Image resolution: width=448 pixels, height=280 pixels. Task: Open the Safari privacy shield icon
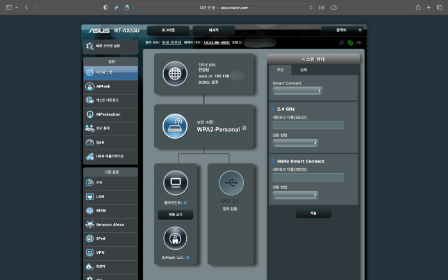[106, 8]
